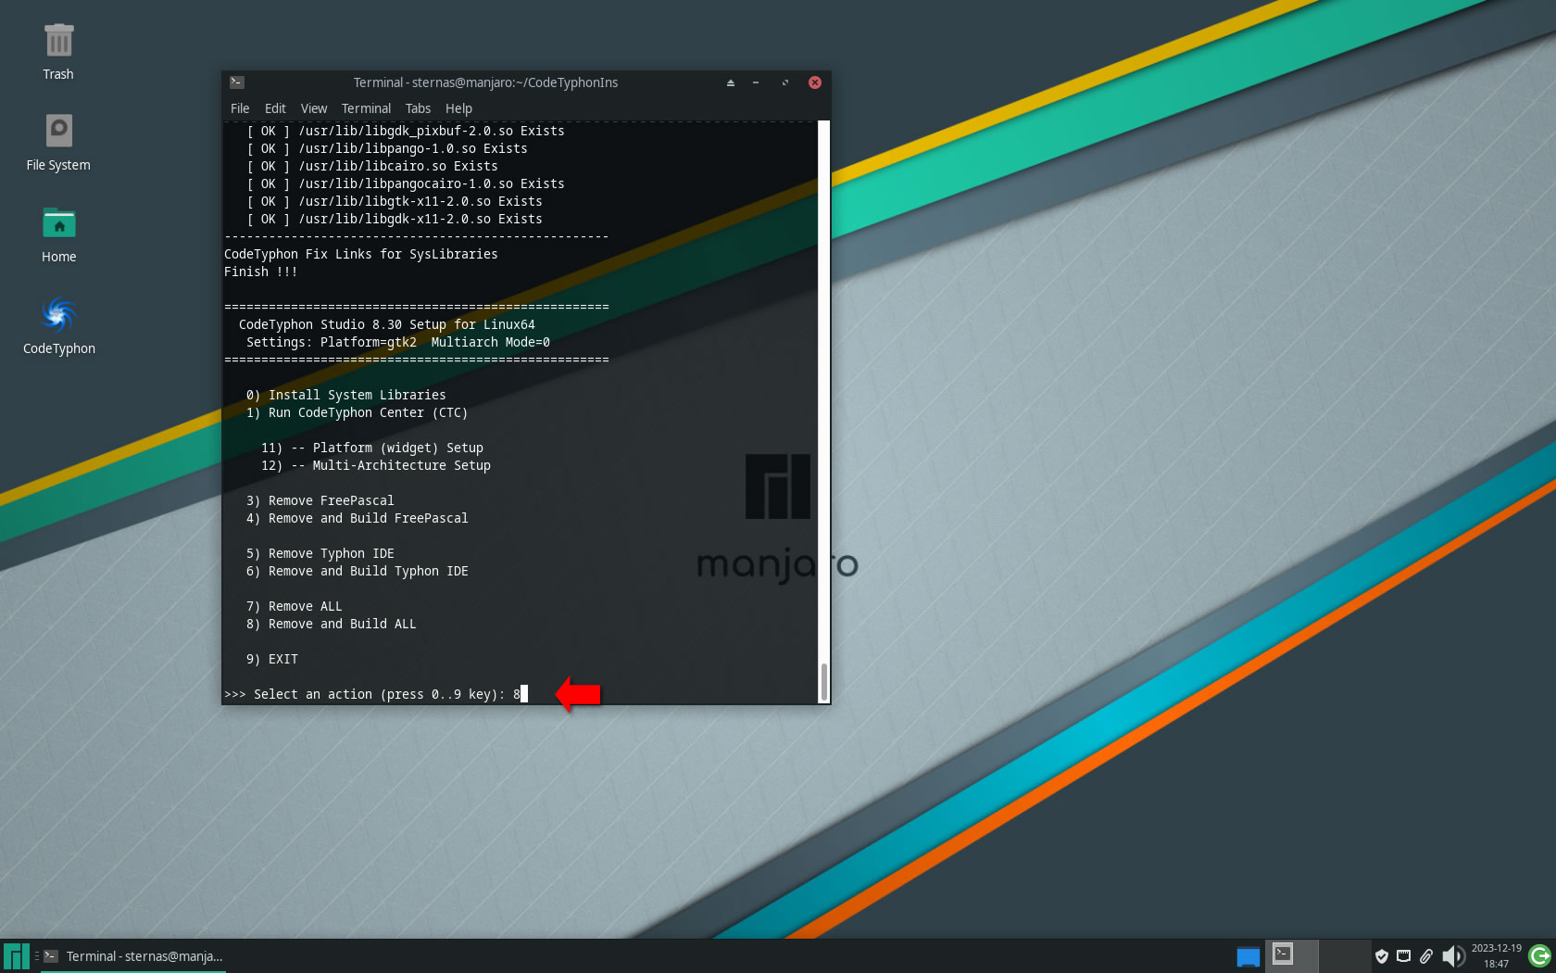This screenshot has height=973, width=1556.
Task: Click the 'Select an action' prompt line
Action: point(375,694)
